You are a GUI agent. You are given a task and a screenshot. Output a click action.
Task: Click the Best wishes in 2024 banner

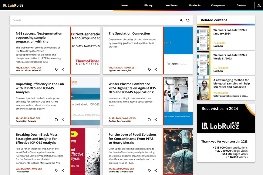coord(226,119)
